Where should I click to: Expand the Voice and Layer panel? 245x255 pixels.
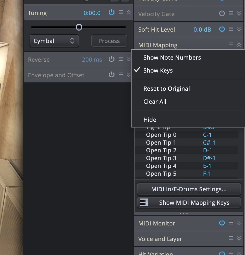[x=239, y=238]
